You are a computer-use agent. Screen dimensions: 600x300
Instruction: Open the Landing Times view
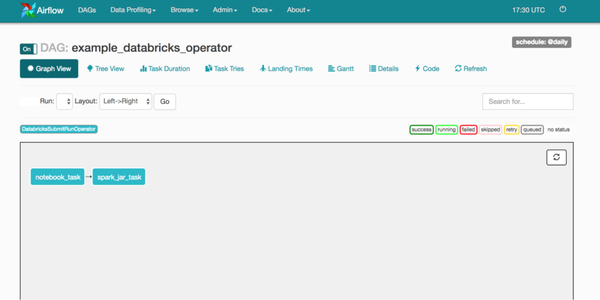click(286, 68)
